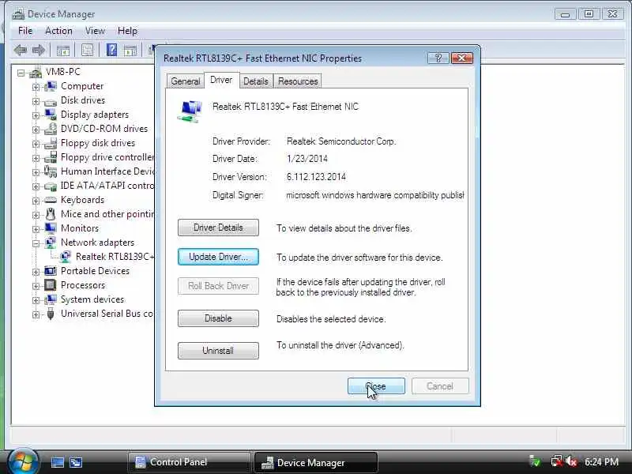
Task: Click the Close button at dialog bottom
Action: click(376, 386)
